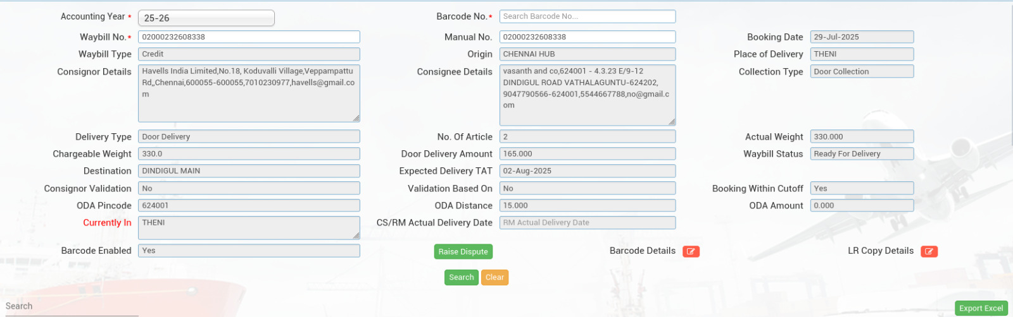Click the Manual No. input field
The height and width of the screenshot is (317, 1013).
pos(587,37)
